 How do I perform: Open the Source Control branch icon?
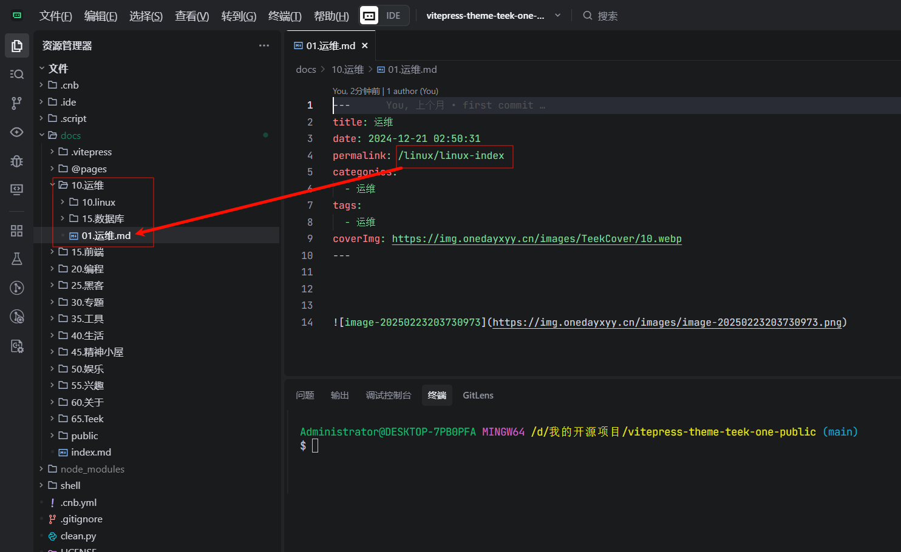[17, 103]
